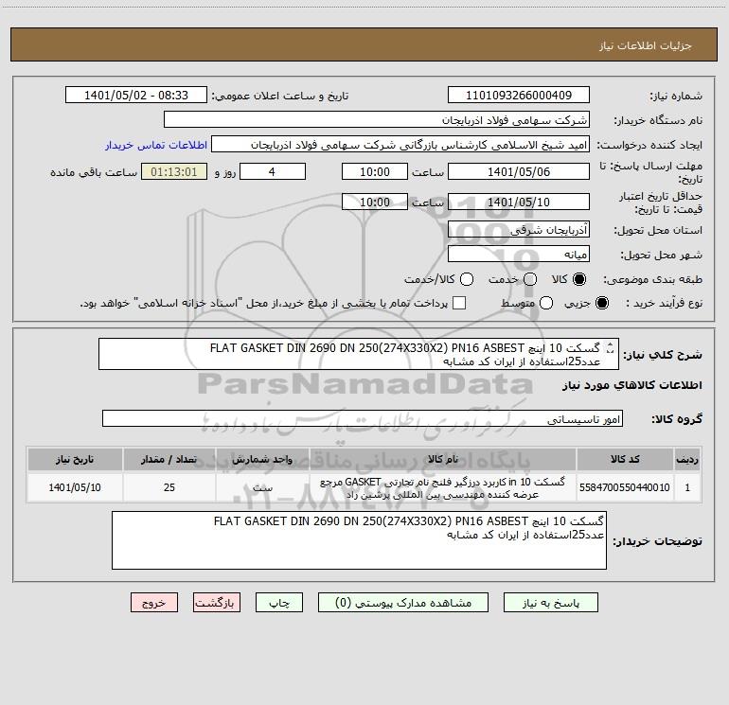Click the گروه کالا field
Image resolution: width=729 pixels, height=705 pixels.
coord(363,418)
